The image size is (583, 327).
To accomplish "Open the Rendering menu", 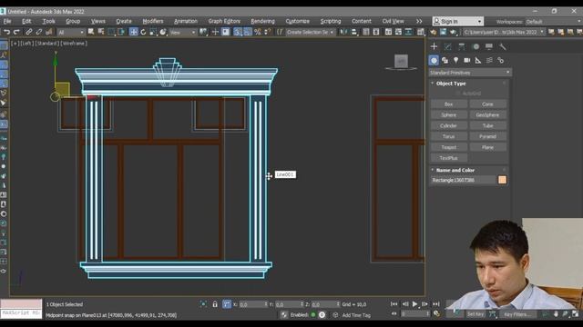I will (263, 21).
